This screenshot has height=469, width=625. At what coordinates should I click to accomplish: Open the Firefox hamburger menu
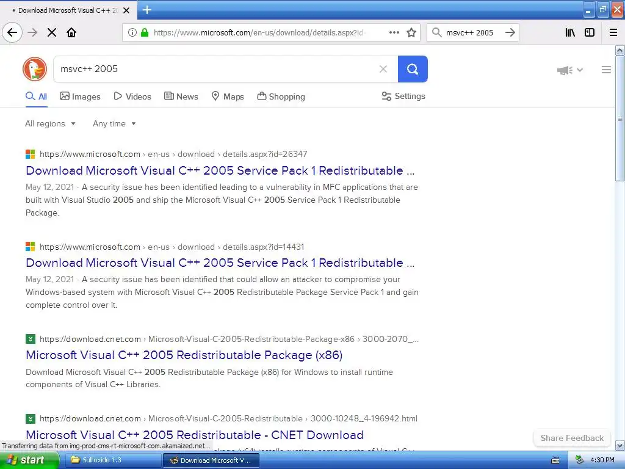pyautogui.click(x=613, y=32)
